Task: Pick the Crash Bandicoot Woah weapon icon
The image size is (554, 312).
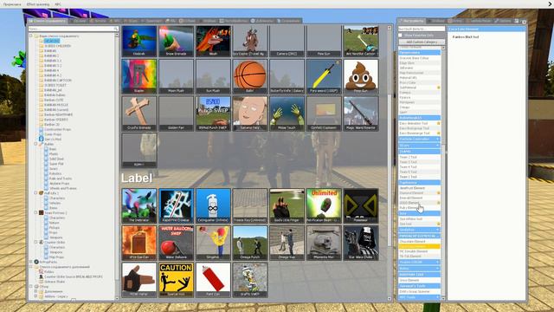Action: 213,41
